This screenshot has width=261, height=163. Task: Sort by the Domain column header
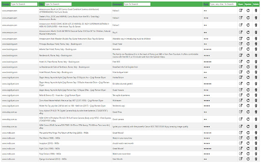pyautogui.click(x=5, y=4)
